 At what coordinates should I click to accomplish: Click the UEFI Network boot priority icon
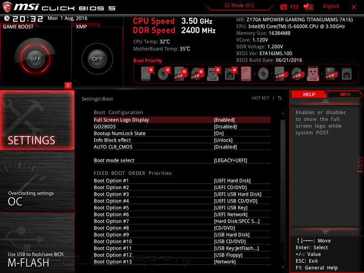pos(231,74)
